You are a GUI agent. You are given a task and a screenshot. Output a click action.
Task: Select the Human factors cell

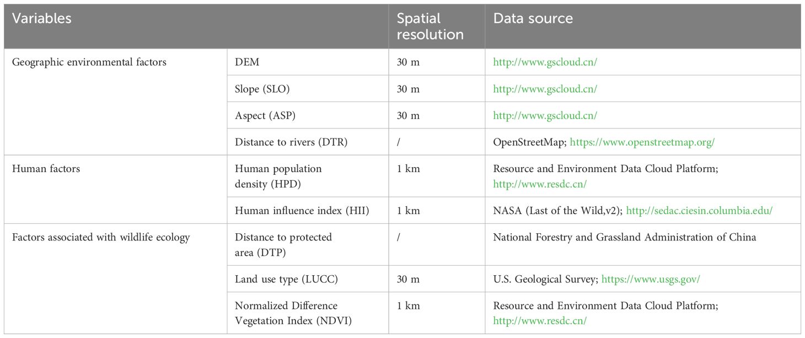click(116, 189)
